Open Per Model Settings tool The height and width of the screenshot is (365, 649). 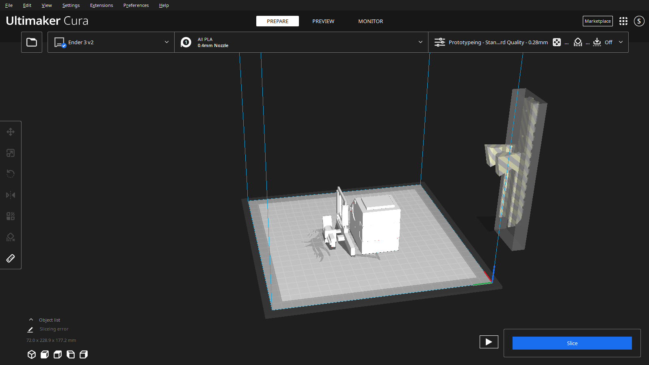11,216
